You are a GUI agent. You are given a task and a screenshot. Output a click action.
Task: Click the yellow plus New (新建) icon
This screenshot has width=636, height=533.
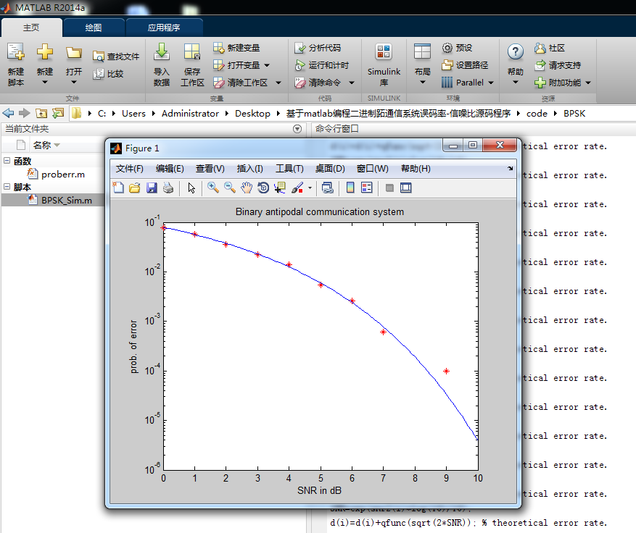[x=45, y=52]
